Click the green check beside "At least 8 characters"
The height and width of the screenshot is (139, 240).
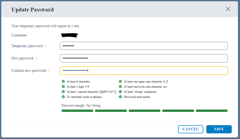(x=63, y=81)
